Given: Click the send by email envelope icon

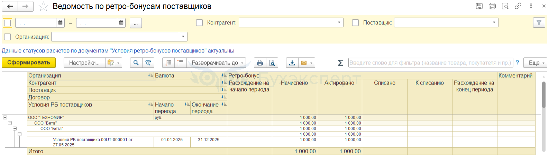Looking at the screenshot, I should pyautogui.click(x=304, y=63).
